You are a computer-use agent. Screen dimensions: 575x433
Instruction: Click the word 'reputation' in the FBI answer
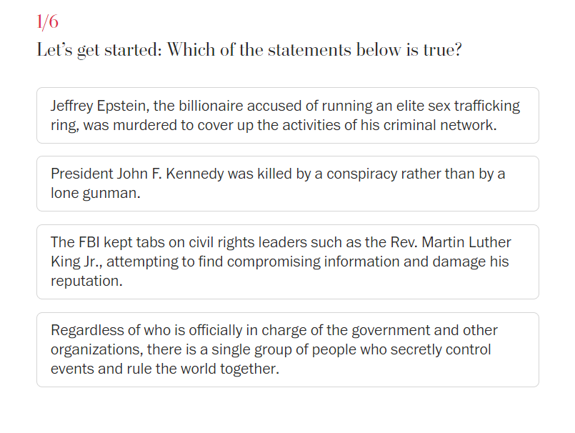pyautogui.click(x=84, y=280)
